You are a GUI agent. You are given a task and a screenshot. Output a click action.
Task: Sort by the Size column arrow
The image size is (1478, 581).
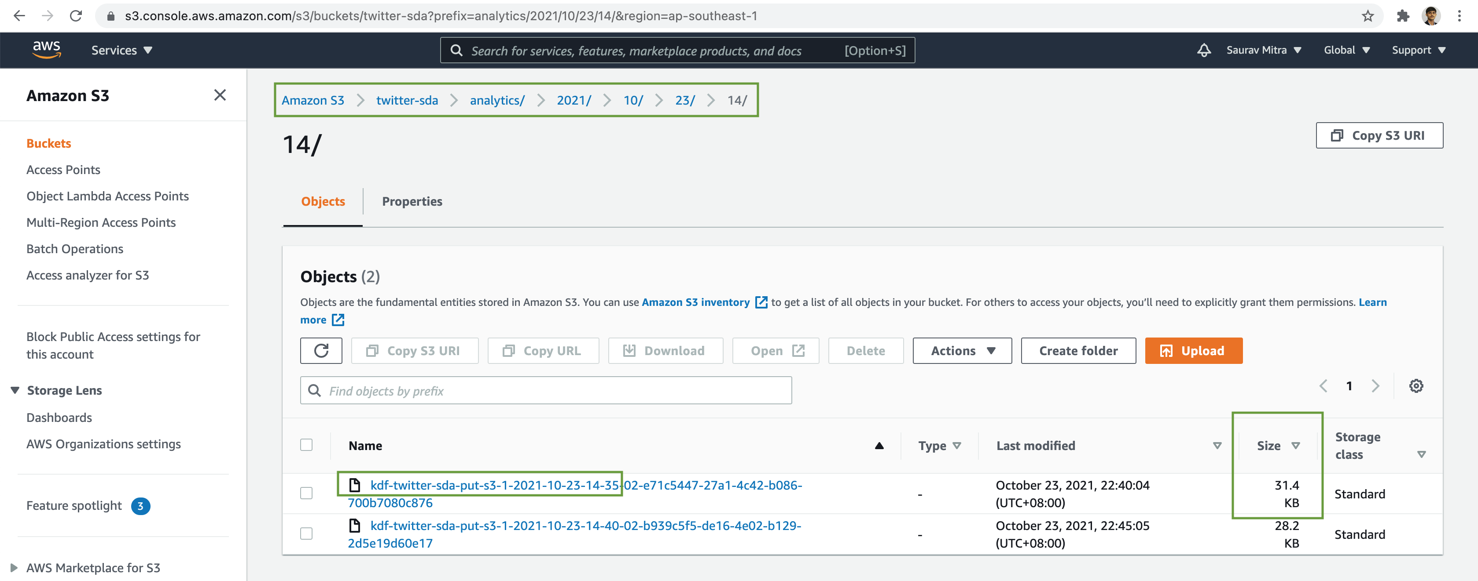(x=1295, y=446)
